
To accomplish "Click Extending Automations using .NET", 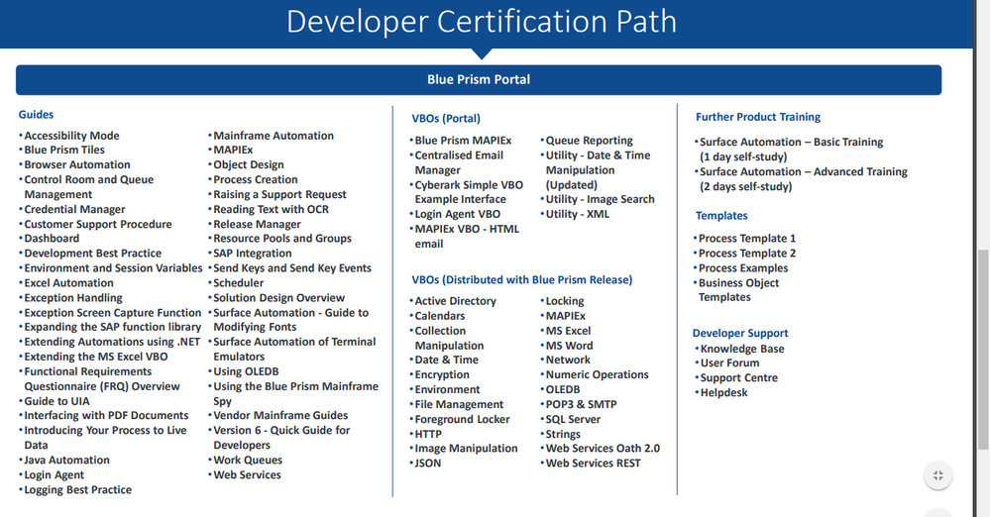I will tap(112, 342).
